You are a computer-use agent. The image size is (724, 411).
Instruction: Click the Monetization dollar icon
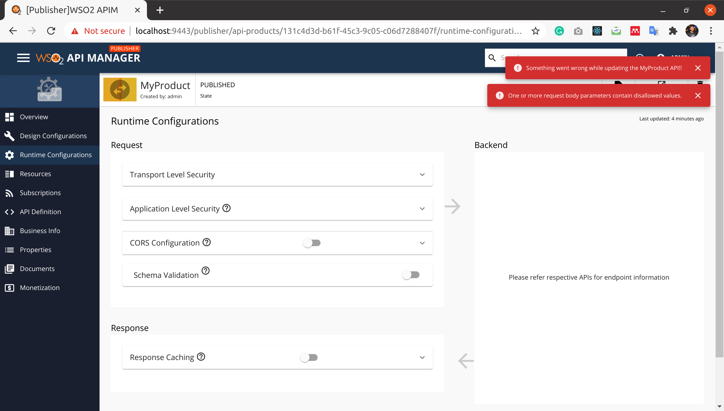[x=9, y=288]
